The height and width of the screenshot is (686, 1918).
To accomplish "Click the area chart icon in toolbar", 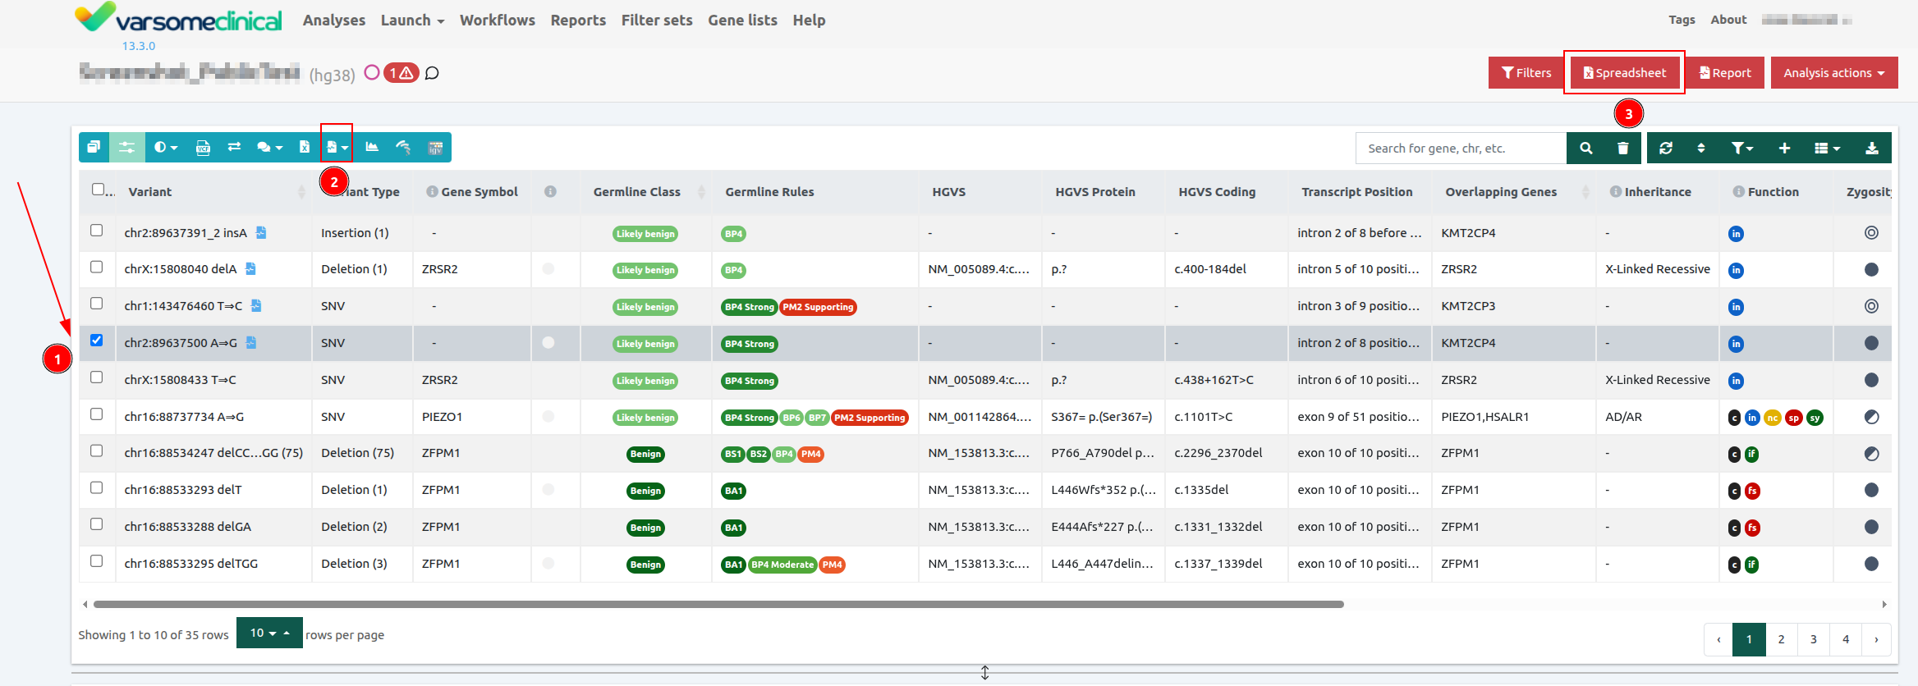I will coord(372,147).
